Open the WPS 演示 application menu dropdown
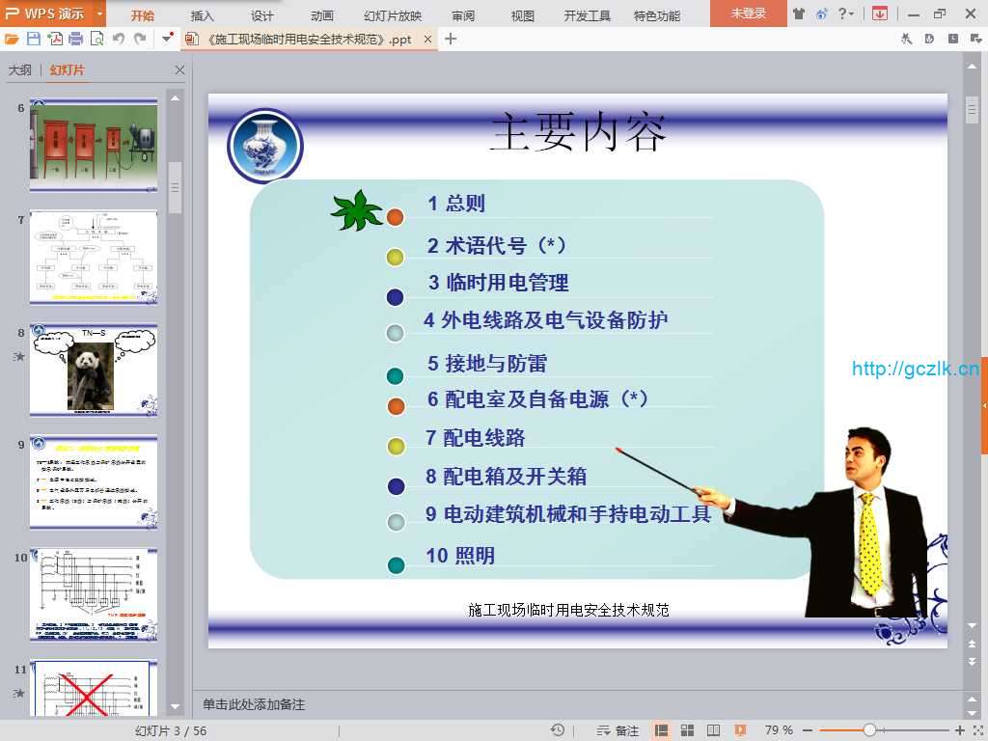Image resolution: width=988 pixels, height=741 pixels. coord(99,14)
